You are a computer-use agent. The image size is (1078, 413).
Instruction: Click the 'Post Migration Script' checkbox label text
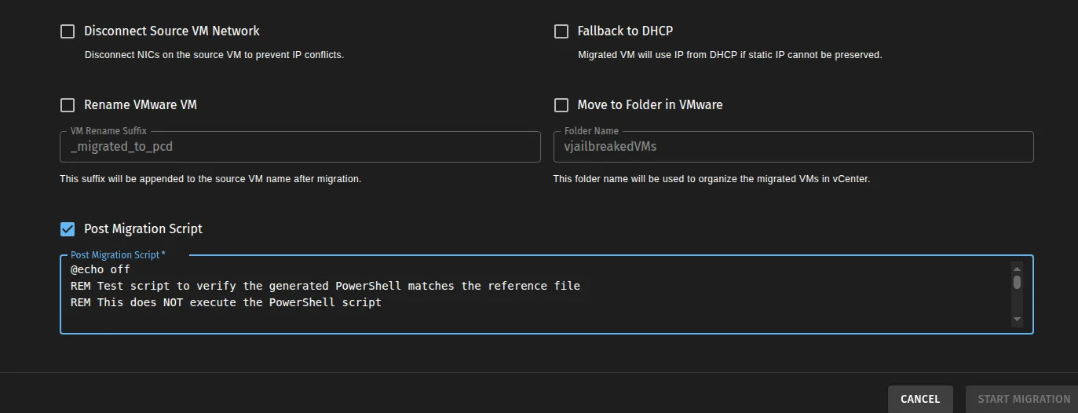[x=144, y=229]
